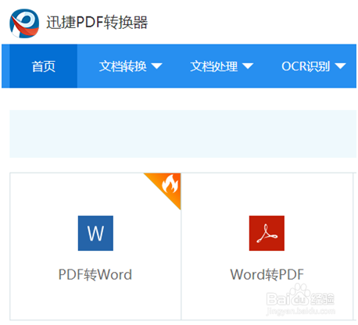Click the 迅捷PDF转换器 logo icon
The image size is (358, 325).
coord(24,23)
